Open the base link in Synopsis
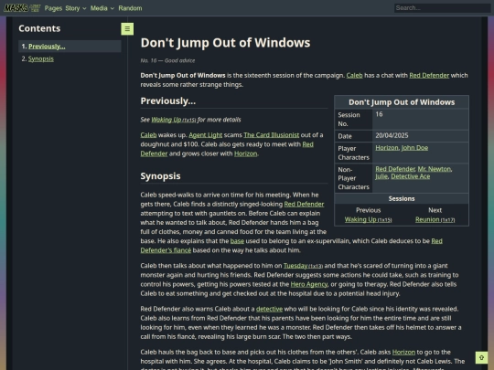The image size is (494, 370). click(x=237, y=241)
